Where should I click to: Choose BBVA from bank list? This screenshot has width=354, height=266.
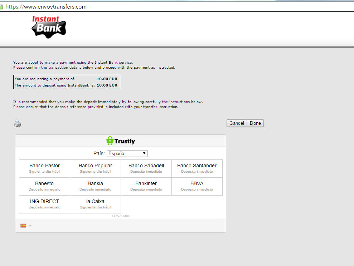[x=197, y=186]
